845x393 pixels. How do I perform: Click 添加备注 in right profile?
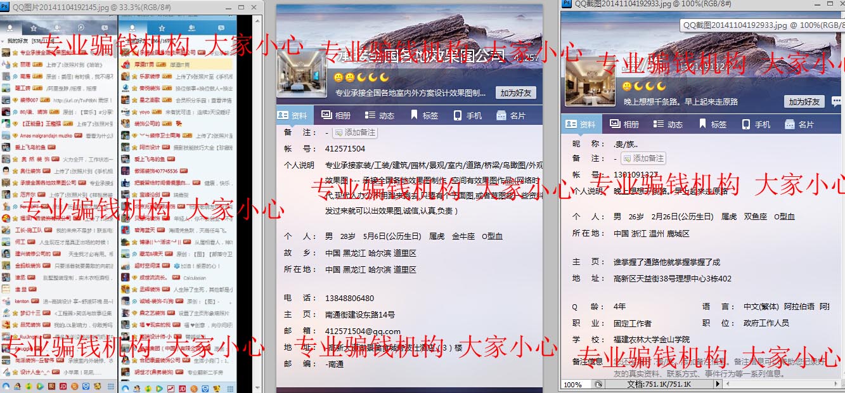click(x=643, y=158)
